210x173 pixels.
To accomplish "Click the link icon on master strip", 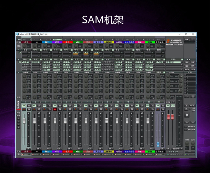I will (x=173, y=106).
